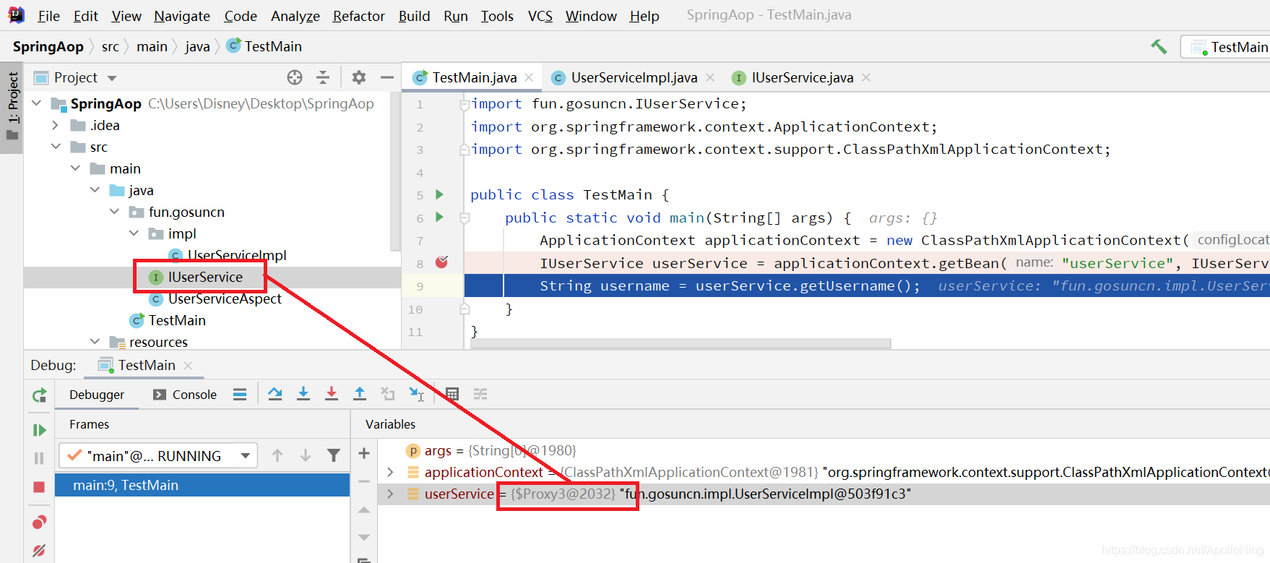Viewport: 1270px width, 563px height.
Task: Click Trace Current Stream Chain icon
Action: coord(480,394)
